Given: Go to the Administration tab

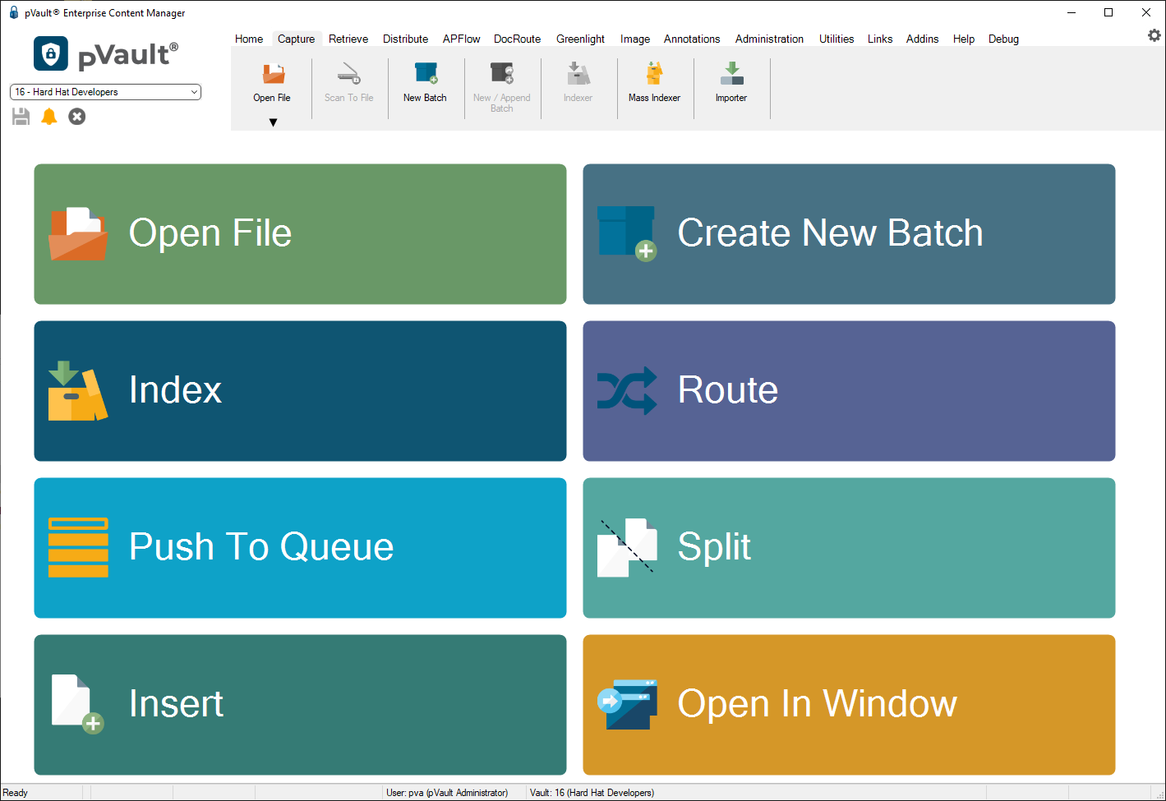Looking at the screenshot, I should coord(769,39).
